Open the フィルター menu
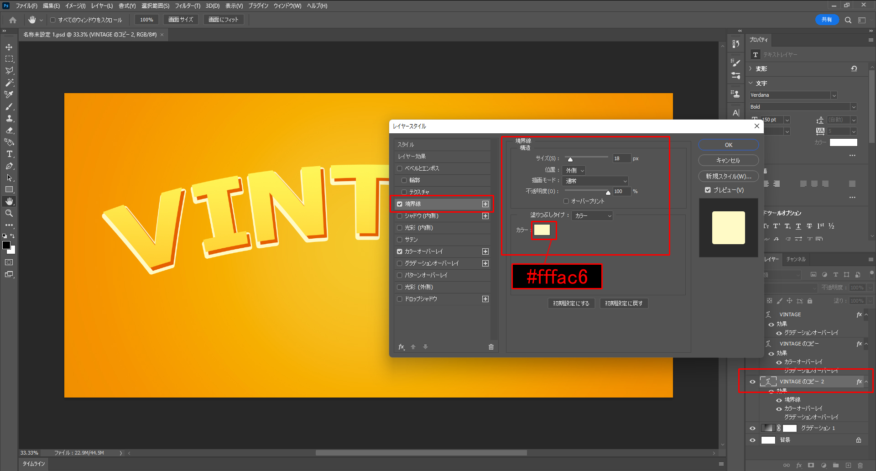876x471 pixels. coord(187,6)
